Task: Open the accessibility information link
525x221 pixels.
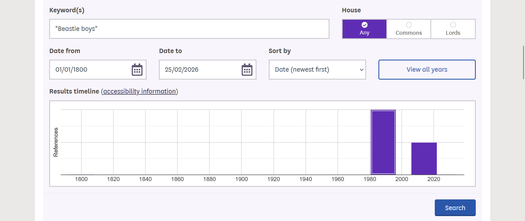Action: tap(139, 91)
